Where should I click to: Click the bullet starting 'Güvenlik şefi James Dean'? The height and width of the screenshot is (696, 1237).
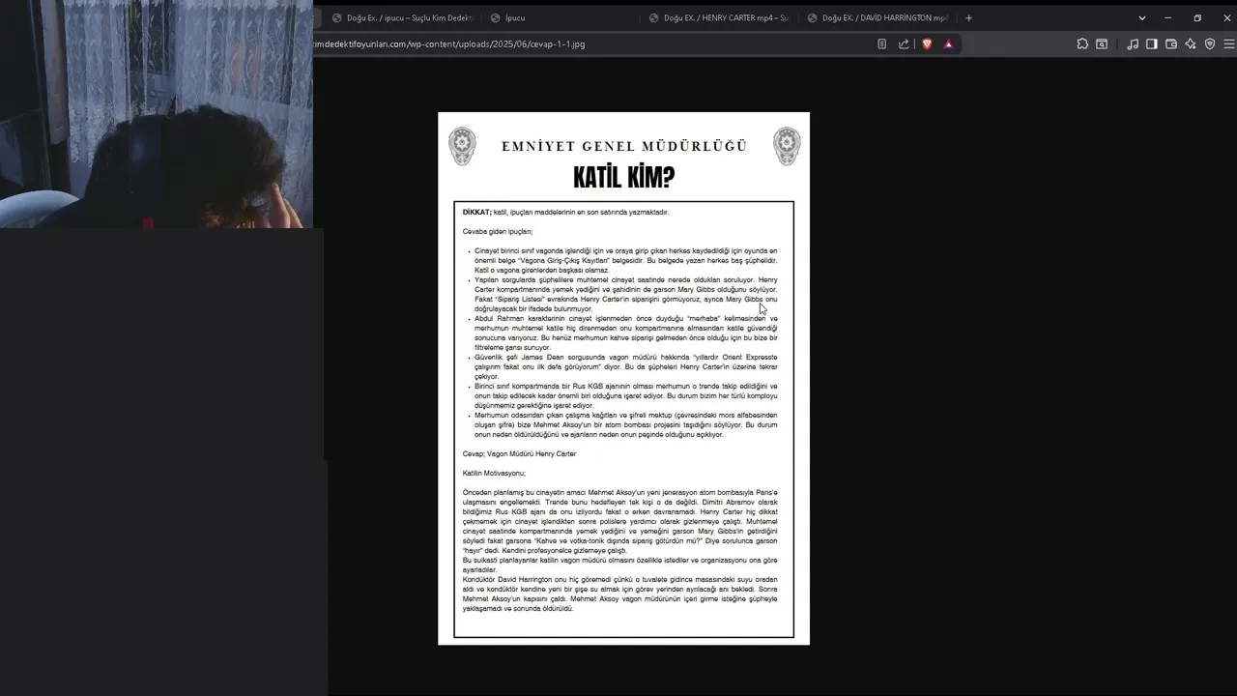point(625,366)
